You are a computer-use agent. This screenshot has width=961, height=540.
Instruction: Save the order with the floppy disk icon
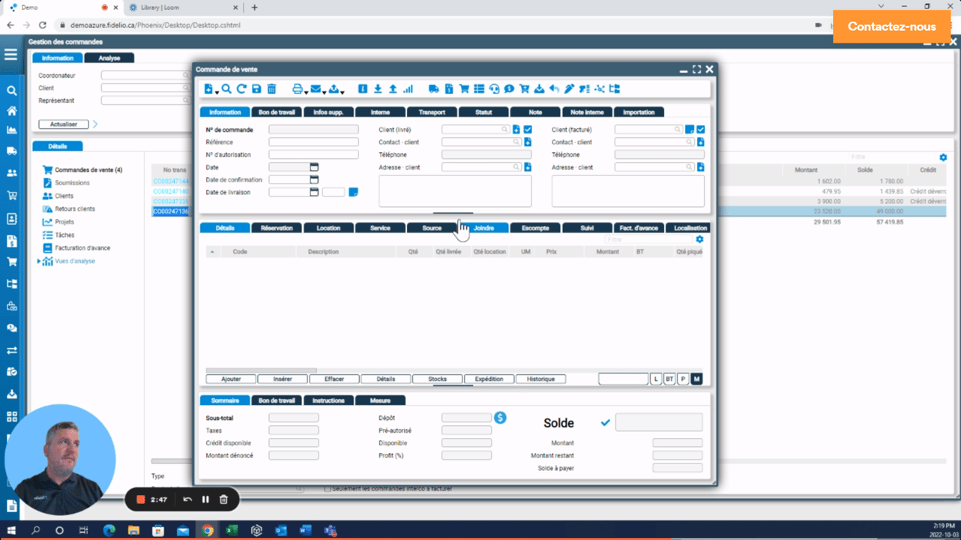point(256,88)
